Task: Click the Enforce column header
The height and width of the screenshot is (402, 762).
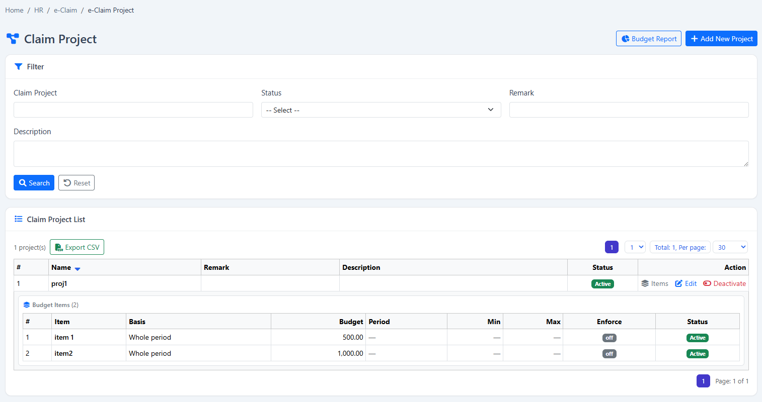Action: point(609,322)
